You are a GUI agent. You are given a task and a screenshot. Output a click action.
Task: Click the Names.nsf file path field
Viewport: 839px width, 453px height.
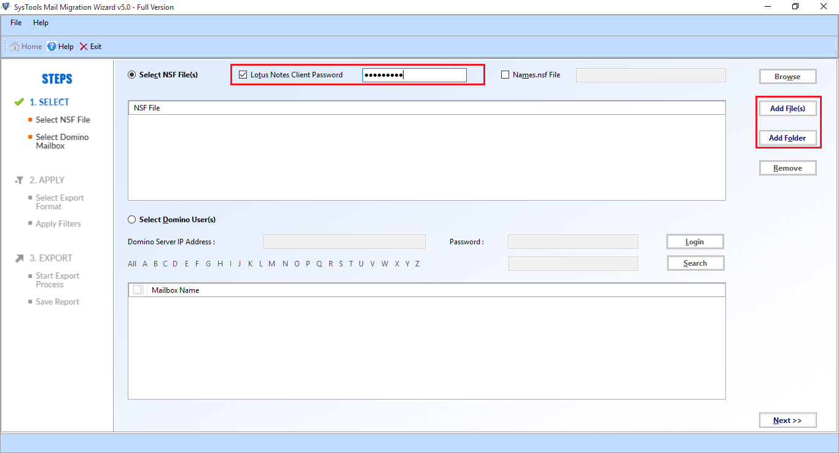pos(651,75)
